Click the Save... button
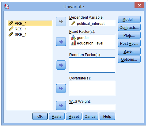The image size is (148, 127). tap(129, 51)
